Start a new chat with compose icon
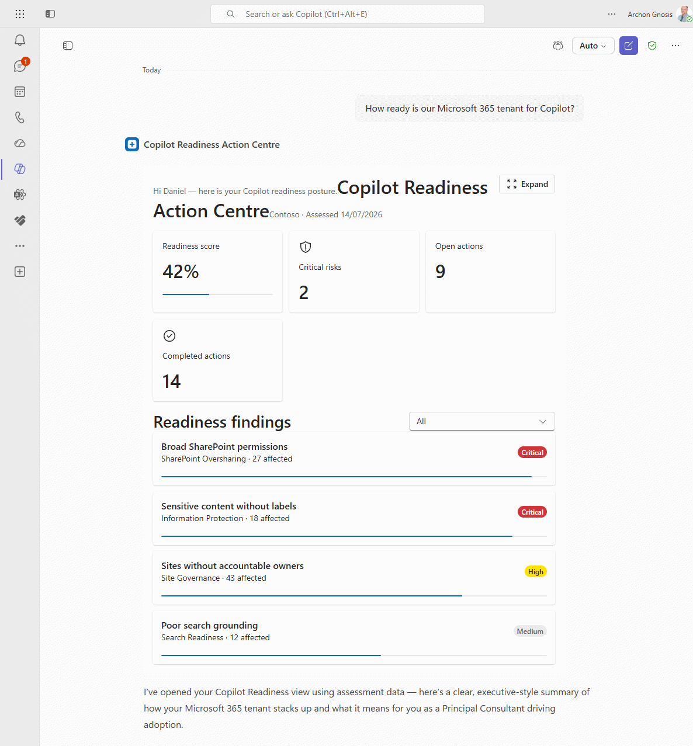 629,46
